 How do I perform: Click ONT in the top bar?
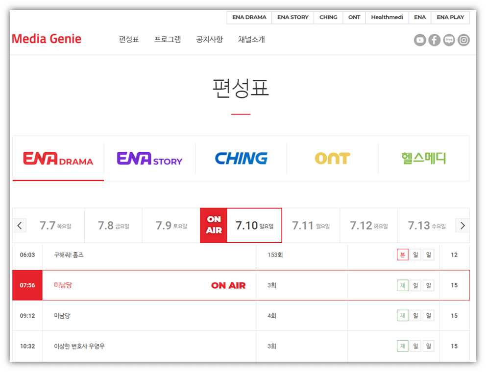pyautogui.click(x=354, y=17)
